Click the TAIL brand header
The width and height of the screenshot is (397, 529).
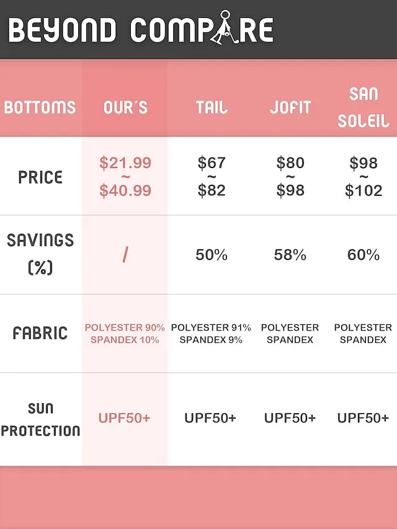(x=212, y=108)
